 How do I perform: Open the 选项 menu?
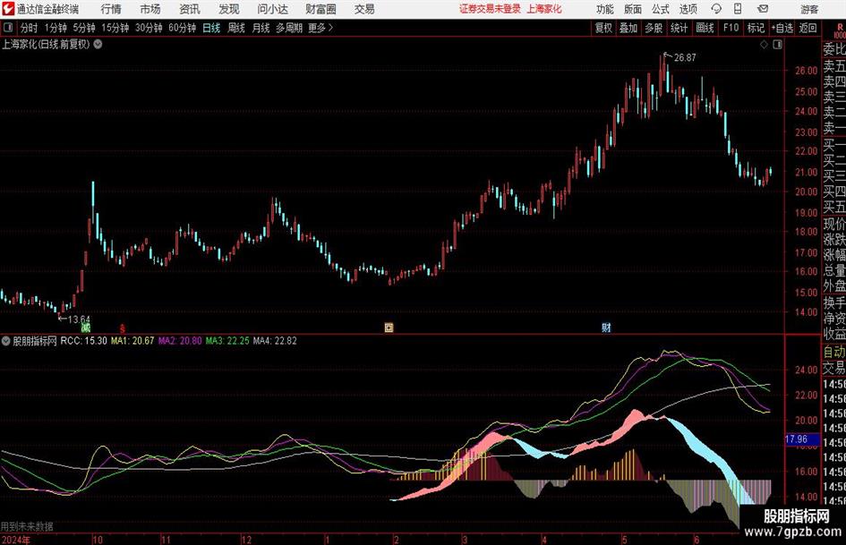pyautogui.click(x=688, y=9)
